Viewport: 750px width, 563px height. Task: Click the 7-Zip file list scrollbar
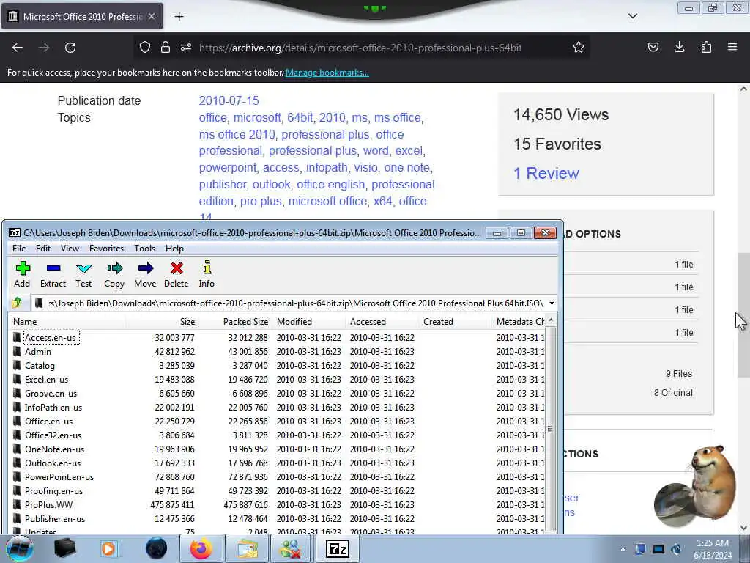[x=551, y=428]
